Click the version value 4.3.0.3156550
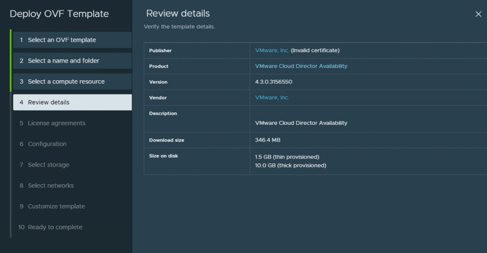487x253 pixels. click(273, 82)
